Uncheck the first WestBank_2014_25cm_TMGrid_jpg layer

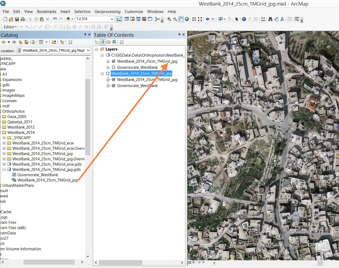114,61
